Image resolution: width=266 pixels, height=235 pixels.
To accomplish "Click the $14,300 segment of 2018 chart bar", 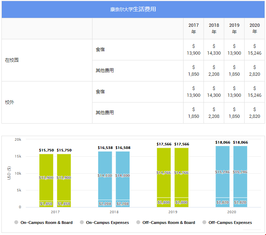I will [x=123, y=175].
